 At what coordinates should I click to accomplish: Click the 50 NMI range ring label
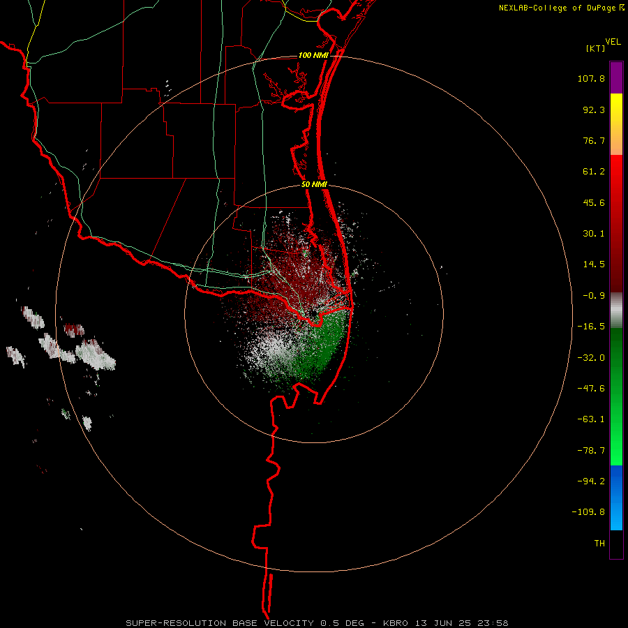(x=315, y=185)
